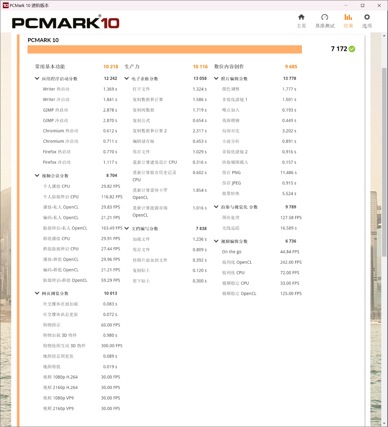
Task: Click the 加载文件 row label
Action: 141,239
